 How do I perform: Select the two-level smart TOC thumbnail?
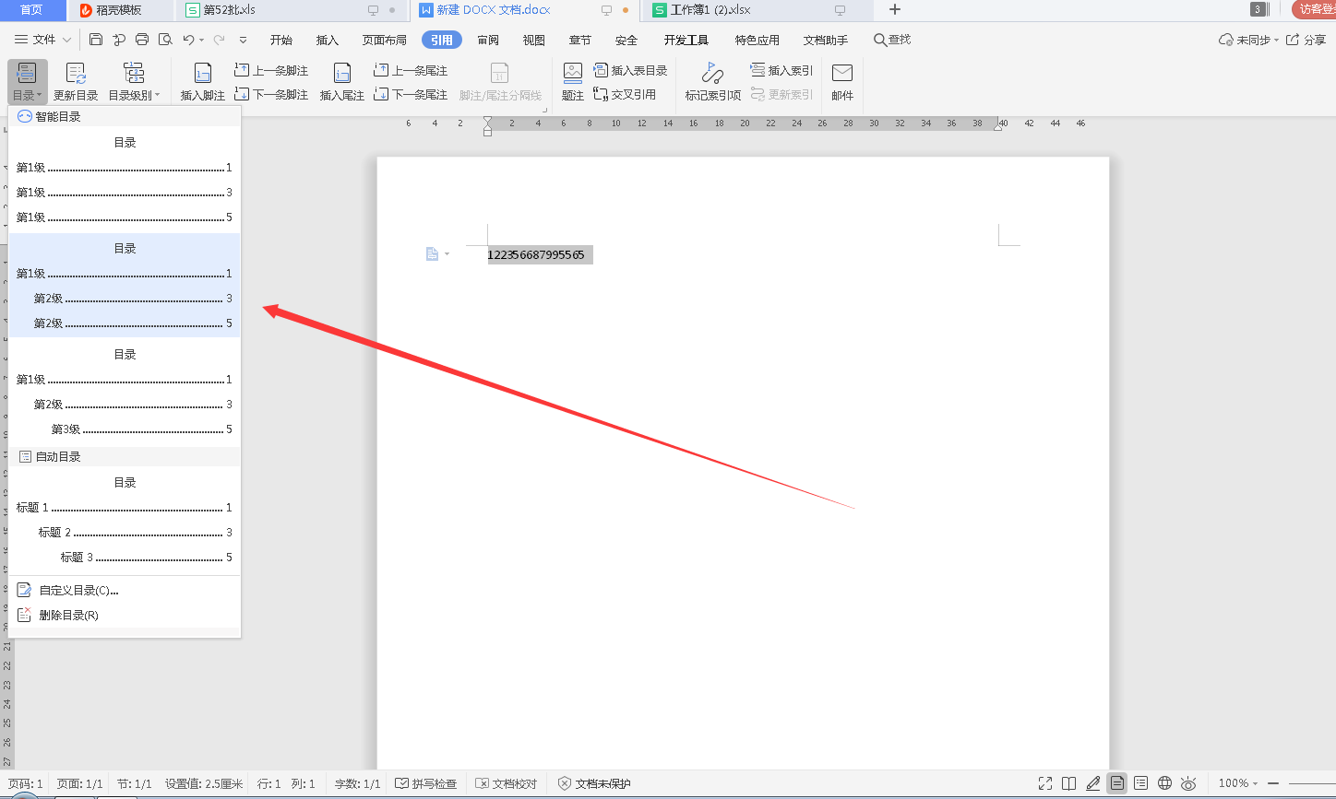coord(125,286)
